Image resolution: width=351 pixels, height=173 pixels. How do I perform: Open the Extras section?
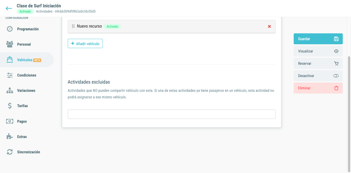[x=27, y=137]
